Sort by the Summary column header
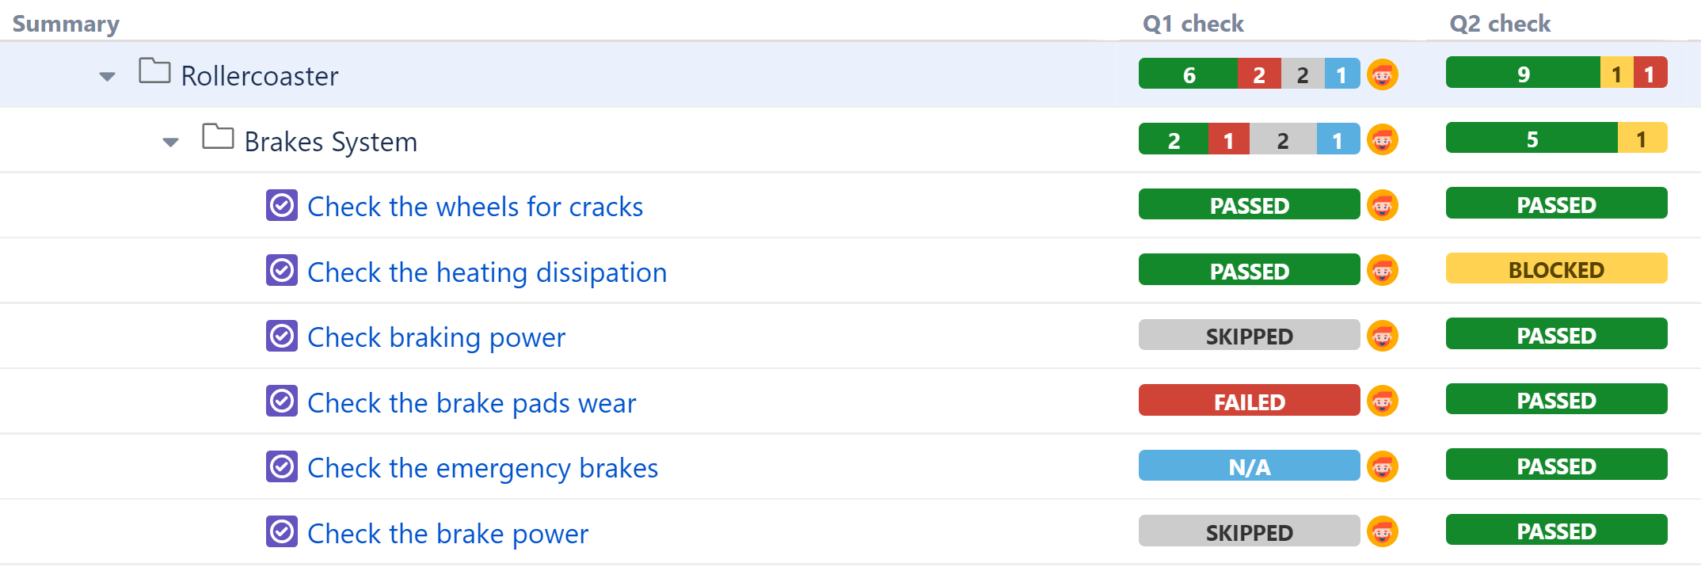 pyautogui.click(x=66, y=24)
